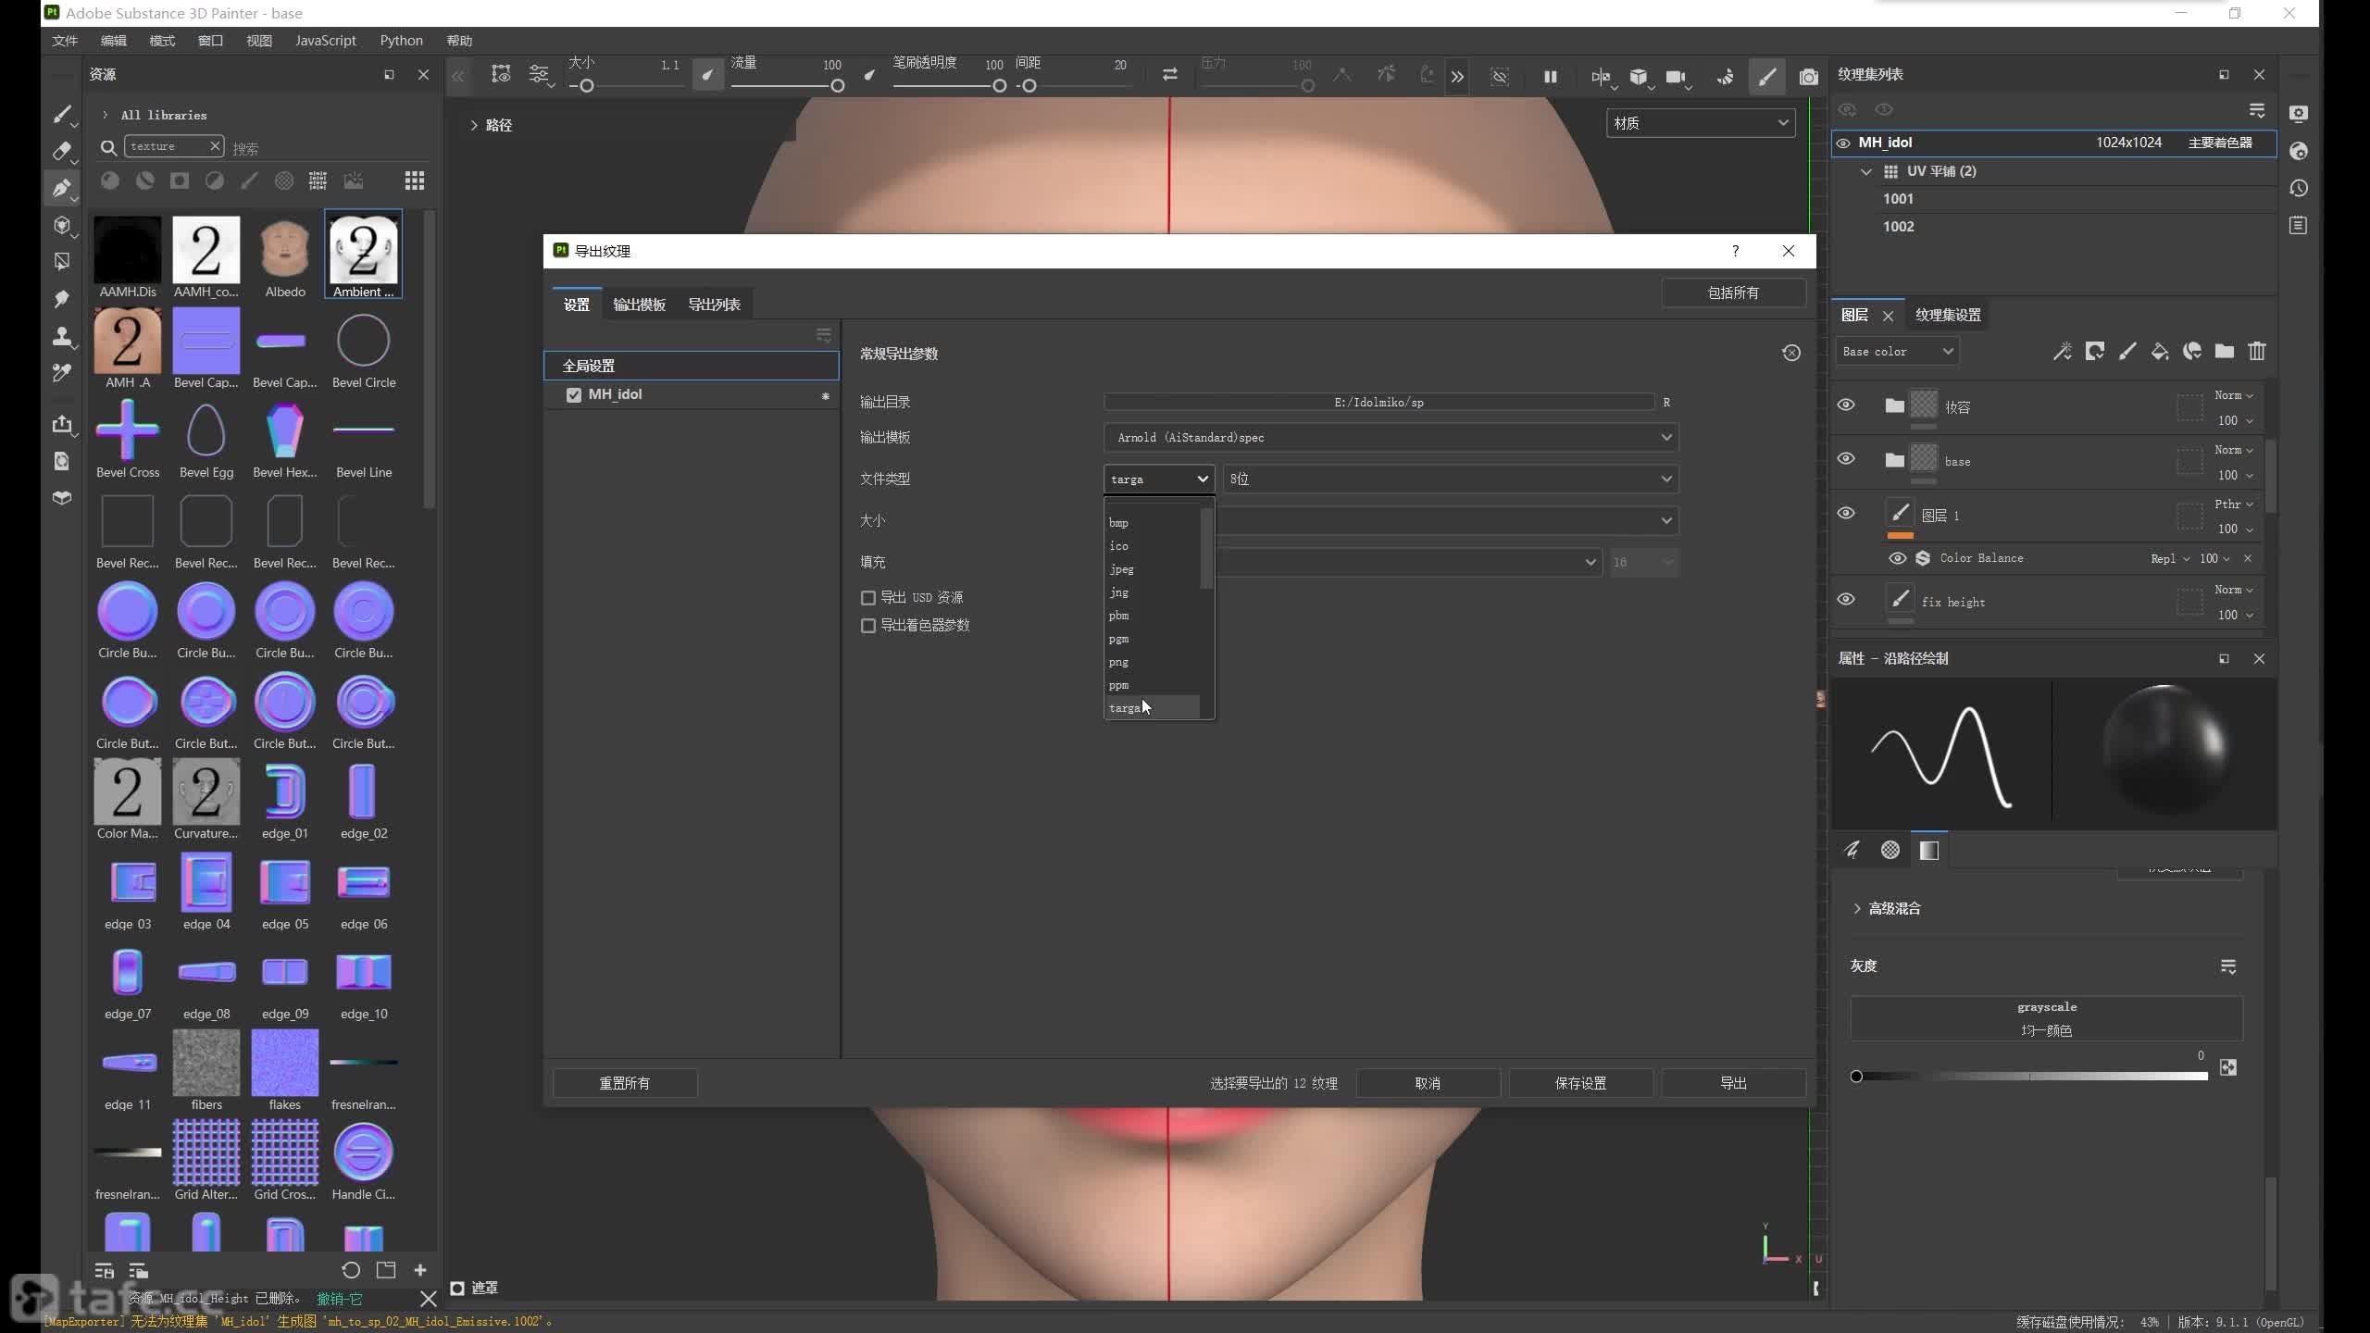The height and width of the screenshot is (1333, 2370).
Task: Open the output template Arnold dropdown
Action: 1391,437
